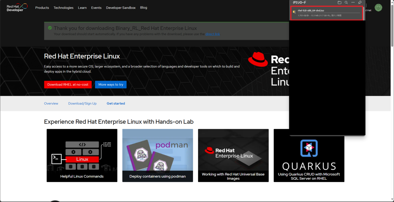Click the green checkmark success icon
The width and height of the screenshot is (394, 202).
coord(50,28)
